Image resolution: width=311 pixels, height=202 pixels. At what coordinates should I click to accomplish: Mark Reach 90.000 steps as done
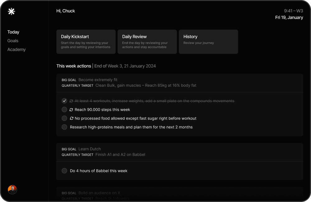(64, 109)
